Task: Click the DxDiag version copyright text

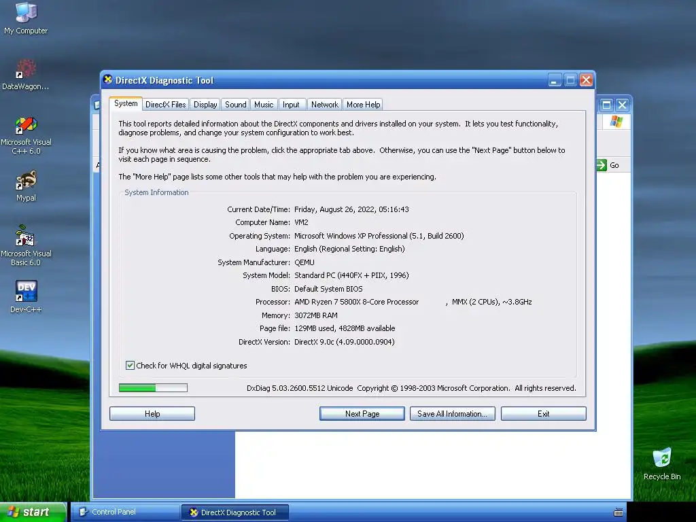Action: click(411, 388)
